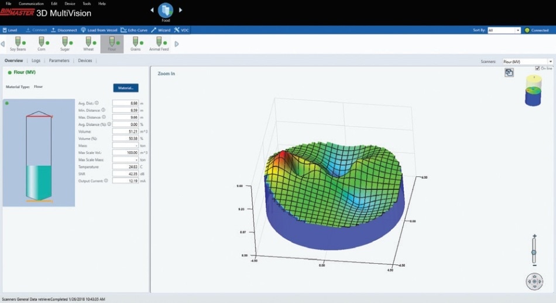
Task: Select the Flour silo icon
Action: tap(112, 44)
